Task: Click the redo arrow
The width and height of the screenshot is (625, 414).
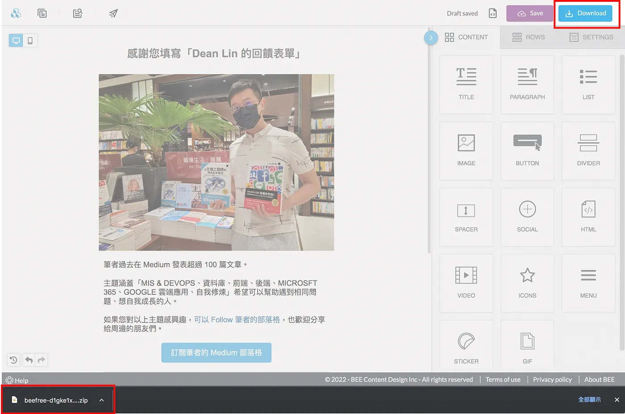Action: [x=42, y=360]
